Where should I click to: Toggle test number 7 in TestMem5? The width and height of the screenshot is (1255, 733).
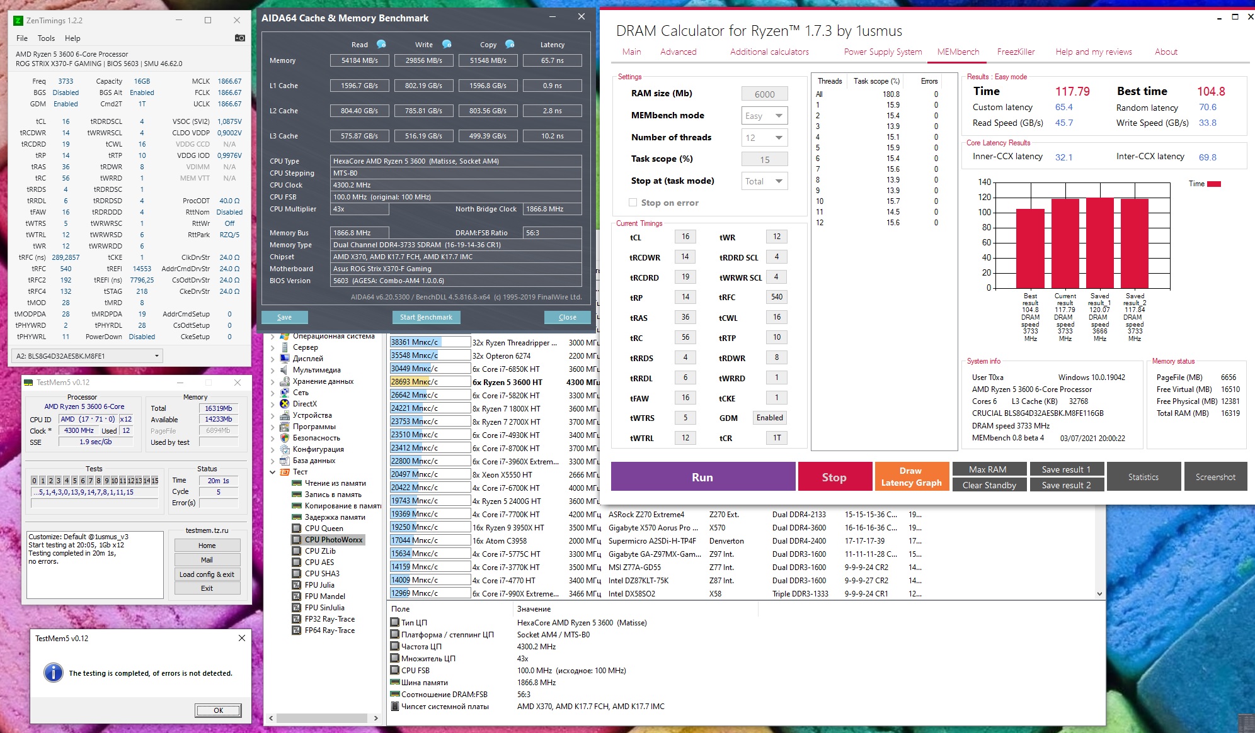[x=90, y=480]
